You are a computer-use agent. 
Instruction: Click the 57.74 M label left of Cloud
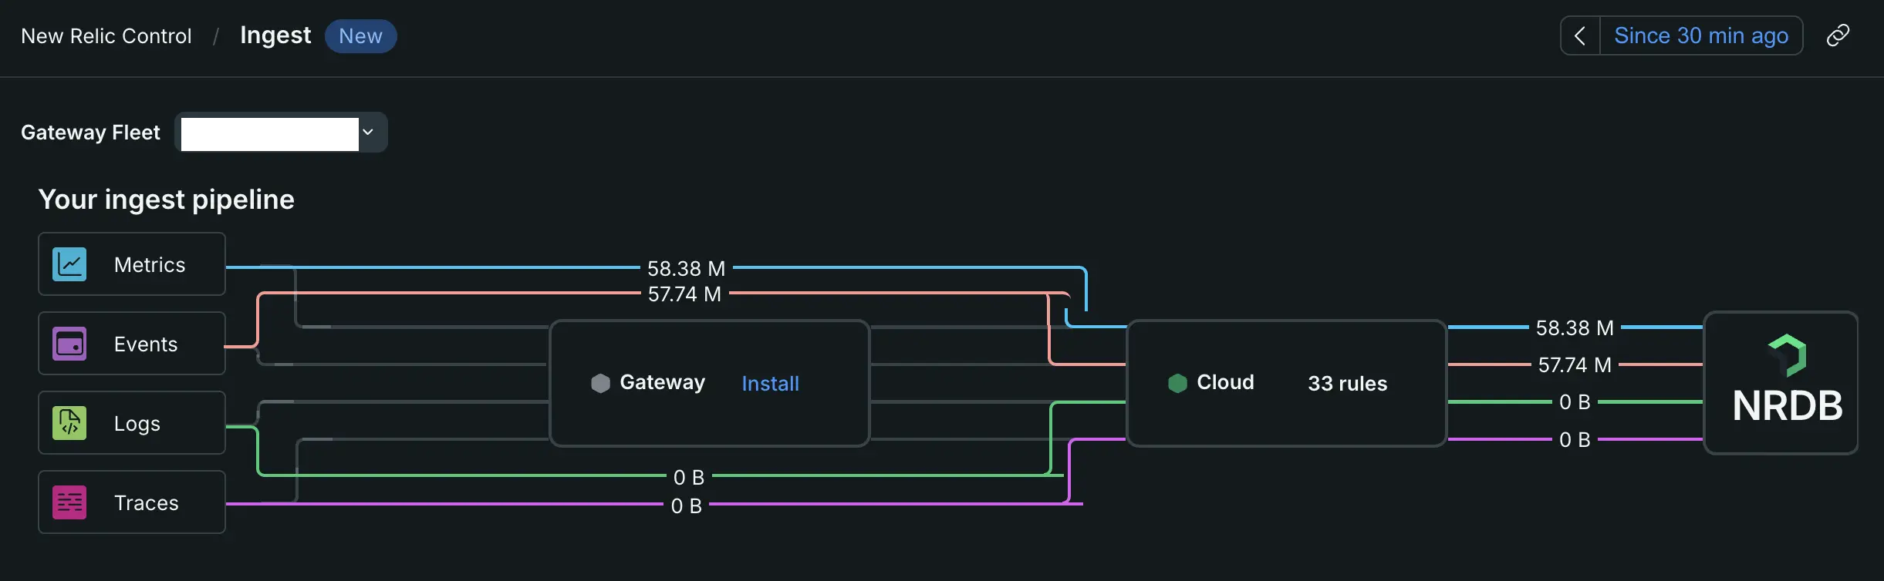684,294
